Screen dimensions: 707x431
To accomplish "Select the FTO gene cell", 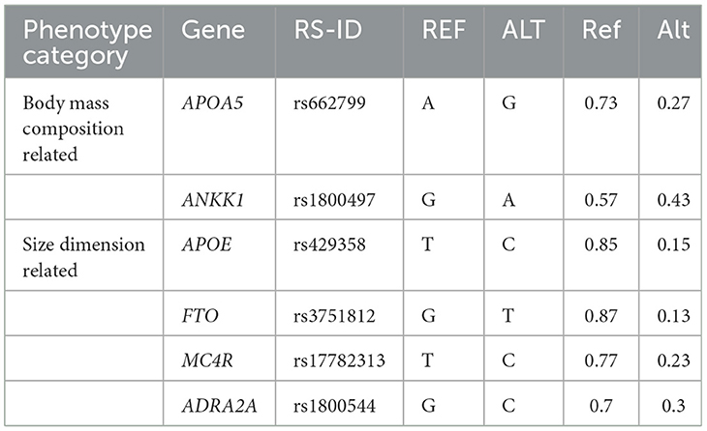I will (199, 316).
